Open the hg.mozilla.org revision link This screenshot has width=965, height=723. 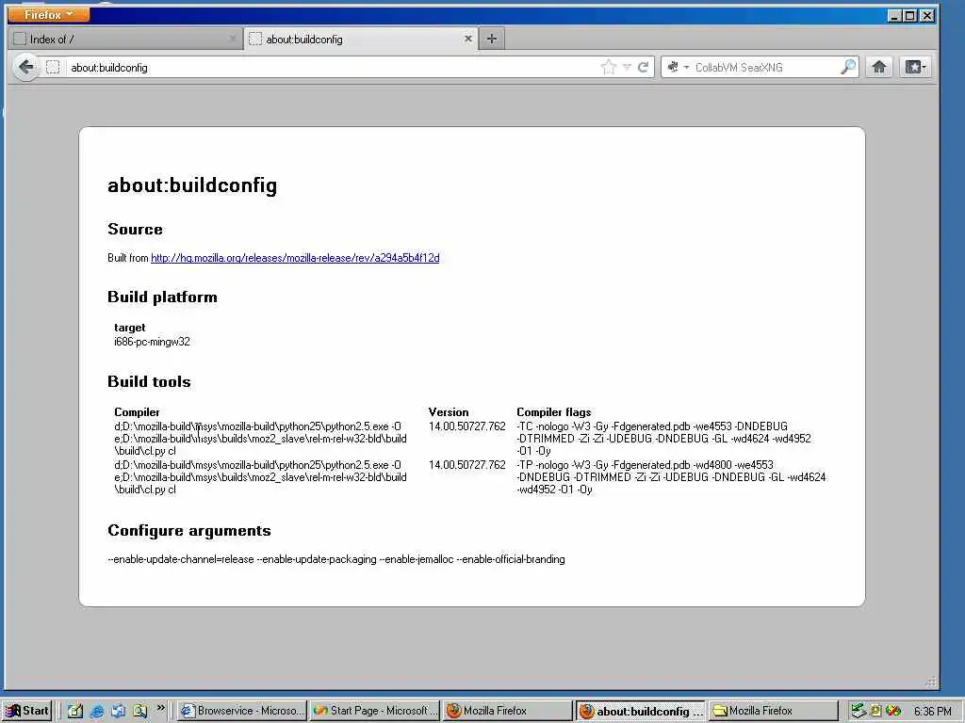[295, 258]
